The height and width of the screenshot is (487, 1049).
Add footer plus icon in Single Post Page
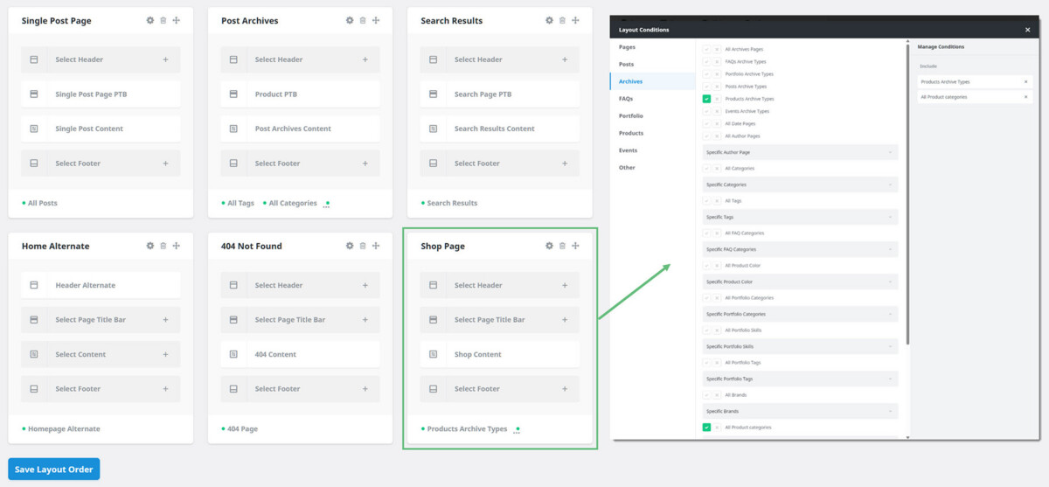click(x=165, y=163)
